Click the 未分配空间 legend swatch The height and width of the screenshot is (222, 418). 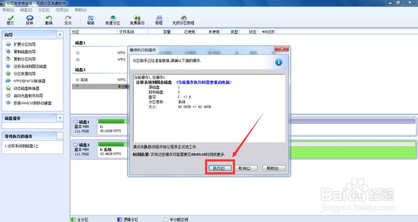click(166, 219)
